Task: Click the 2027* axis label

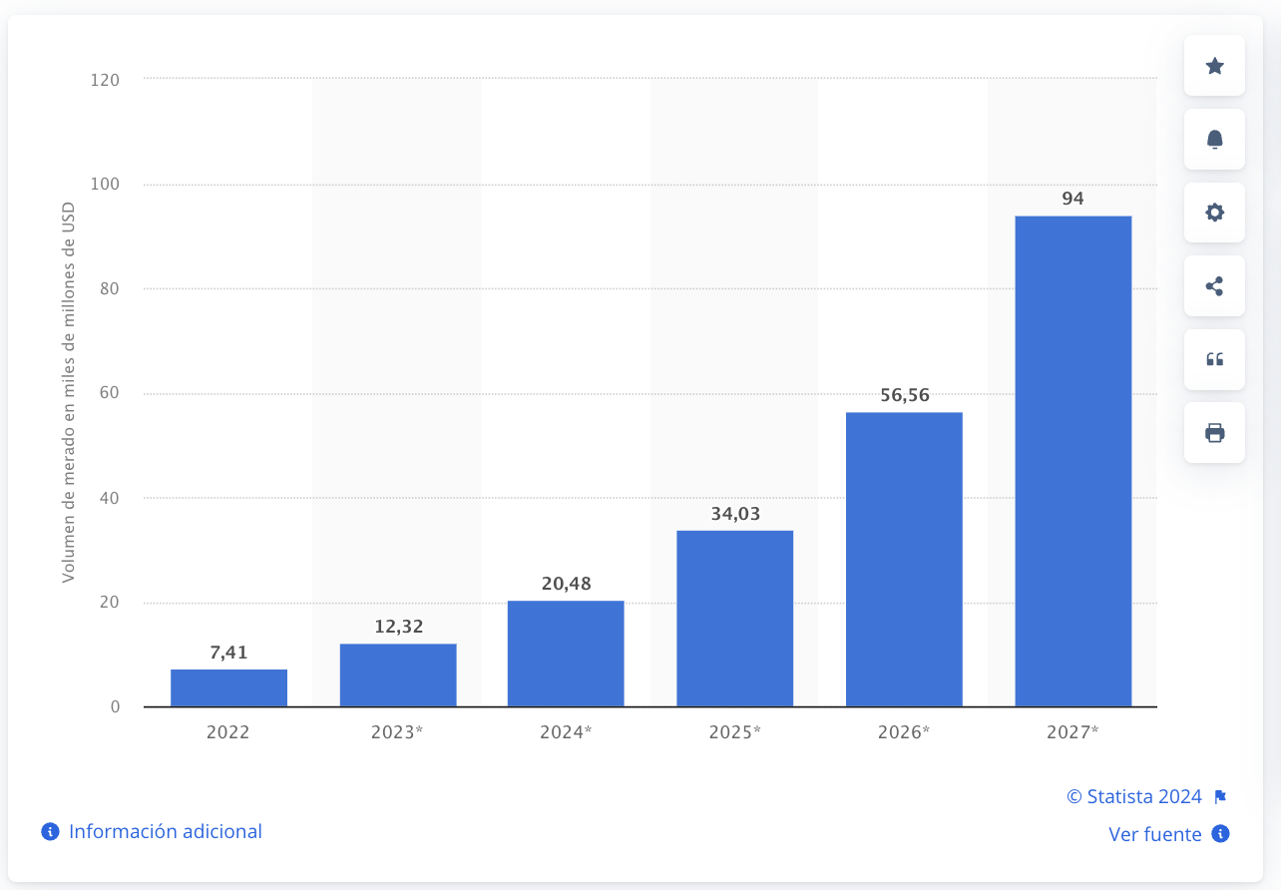Action: point(1073,731)
